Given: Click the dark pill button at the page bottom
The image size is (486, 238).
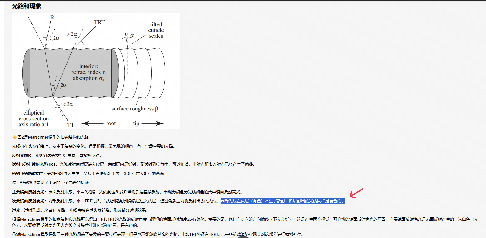Looking at the screenshot, I should click(x=243, y=237).
